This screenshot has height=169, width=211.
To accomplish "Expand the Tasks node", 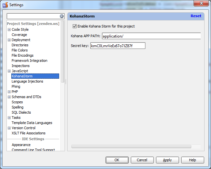I will pyautogui.click(x=9, y=118).
